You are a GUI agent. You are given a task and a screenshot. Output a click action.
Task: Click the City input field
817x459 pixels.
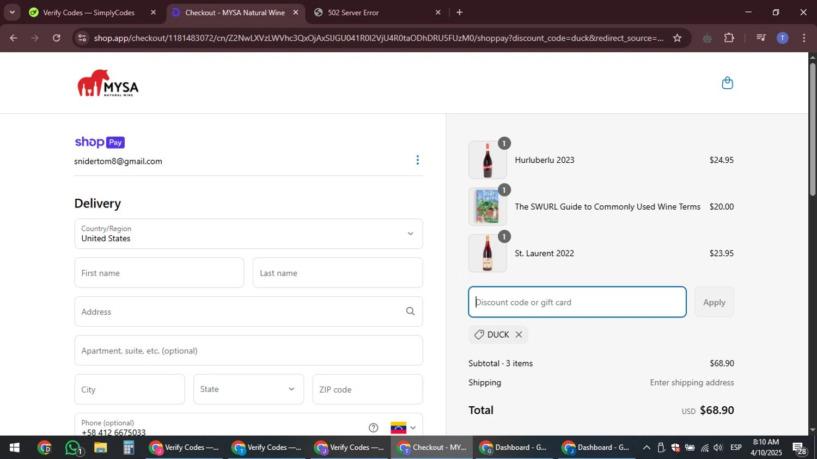130,389
